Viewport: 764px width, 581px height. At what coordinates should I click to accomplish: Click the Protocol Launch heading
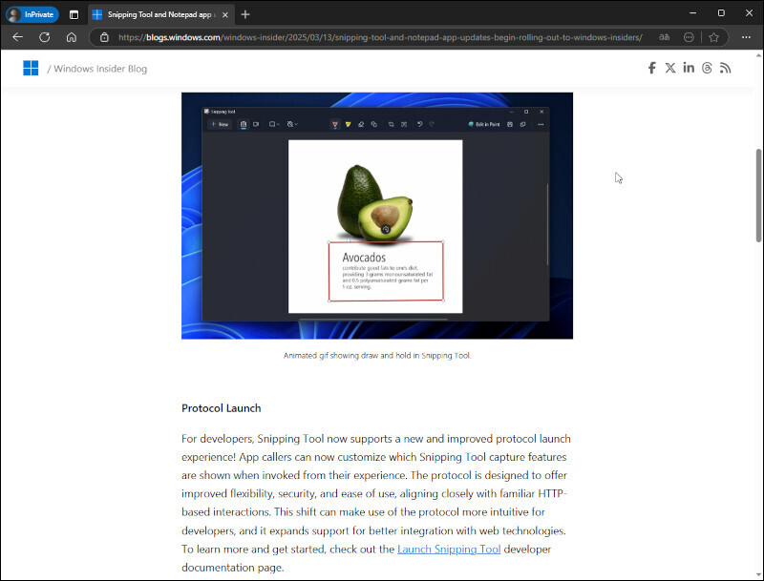click(222, 408)
